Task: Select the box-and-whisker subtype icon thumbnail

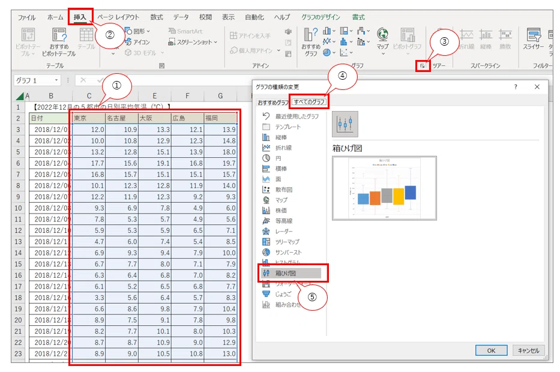Action: click(345, 124)
